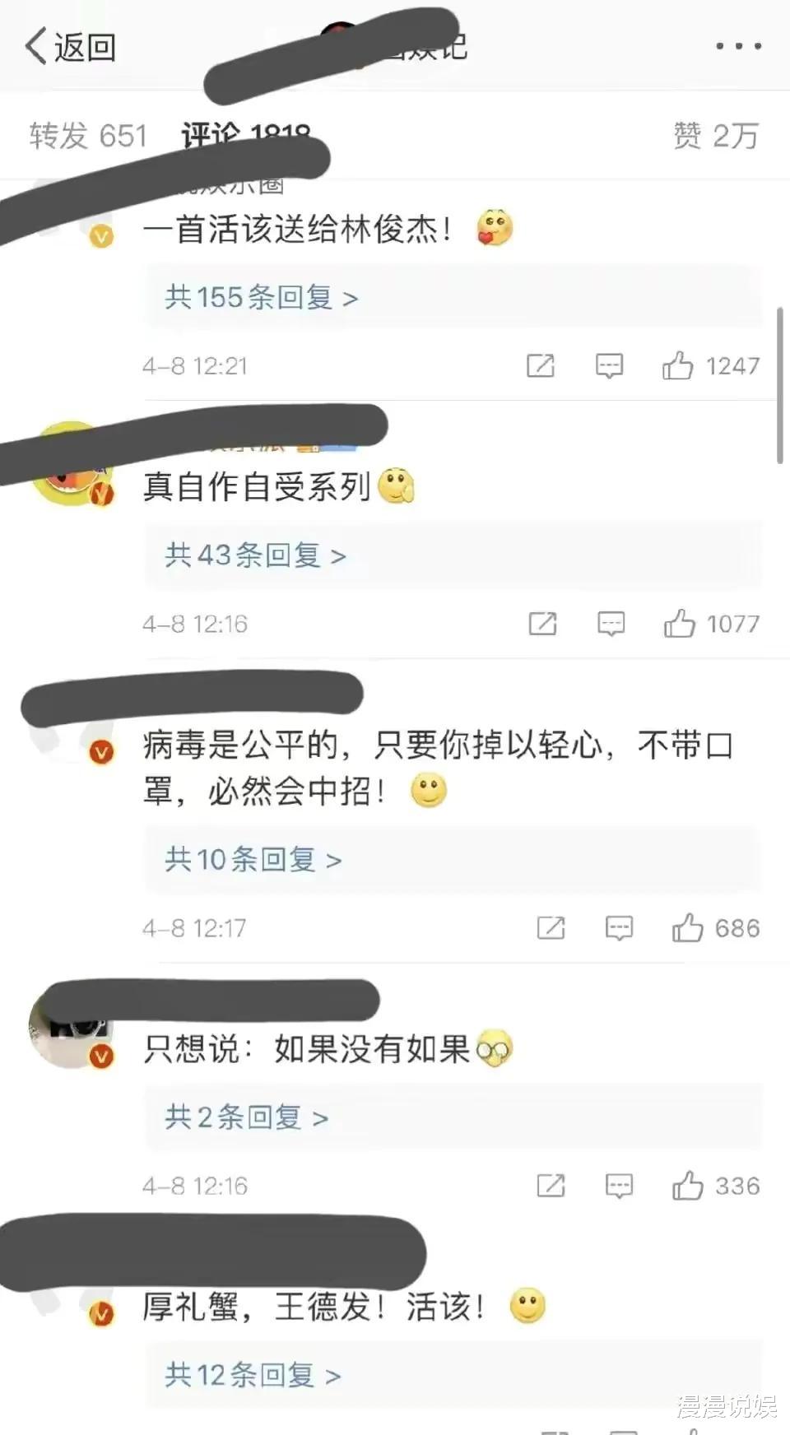Open the three-dot more options menu
Image resolution: width=790 pixels, height=1435 pixels.
[x=738, y=46]
